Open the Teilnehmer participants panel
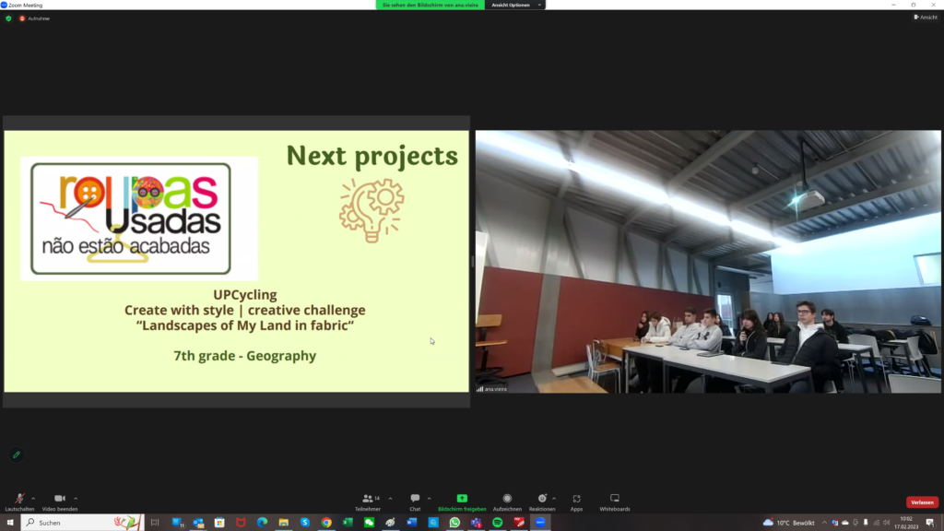 [x=368, y=500]
